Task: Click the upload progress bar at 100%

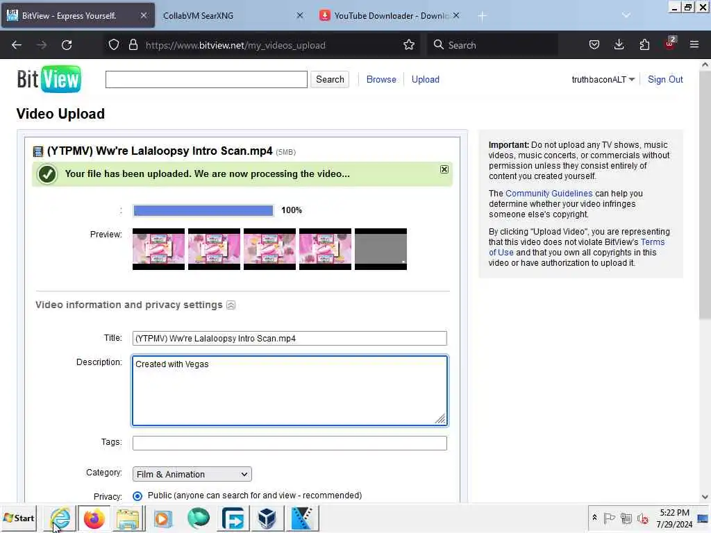Action: pos(203,210)
